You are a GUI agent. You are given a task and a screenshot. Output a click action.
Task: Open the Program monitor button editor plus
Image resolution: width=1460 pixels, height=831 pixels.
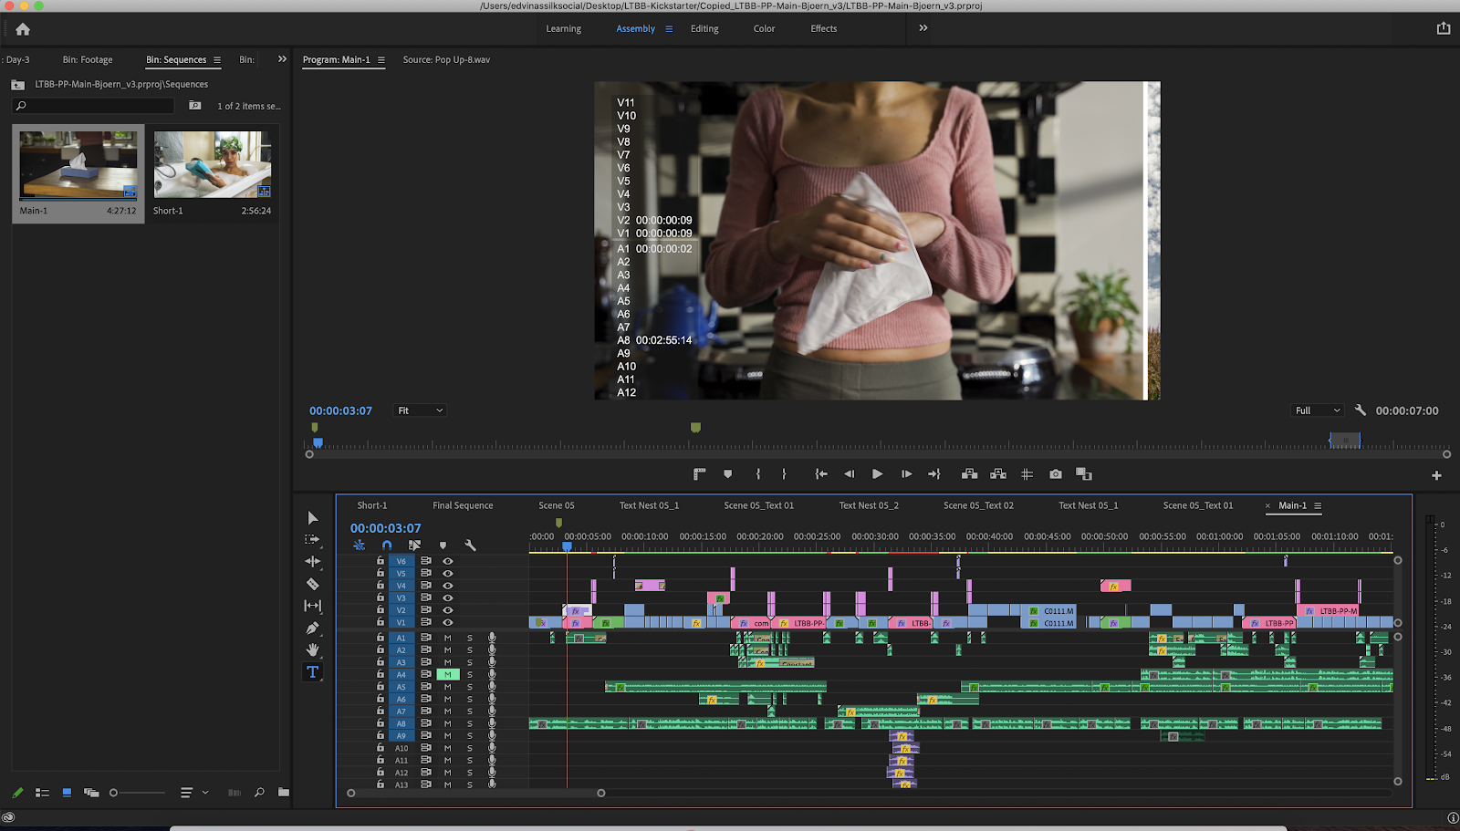[1436, 475]
